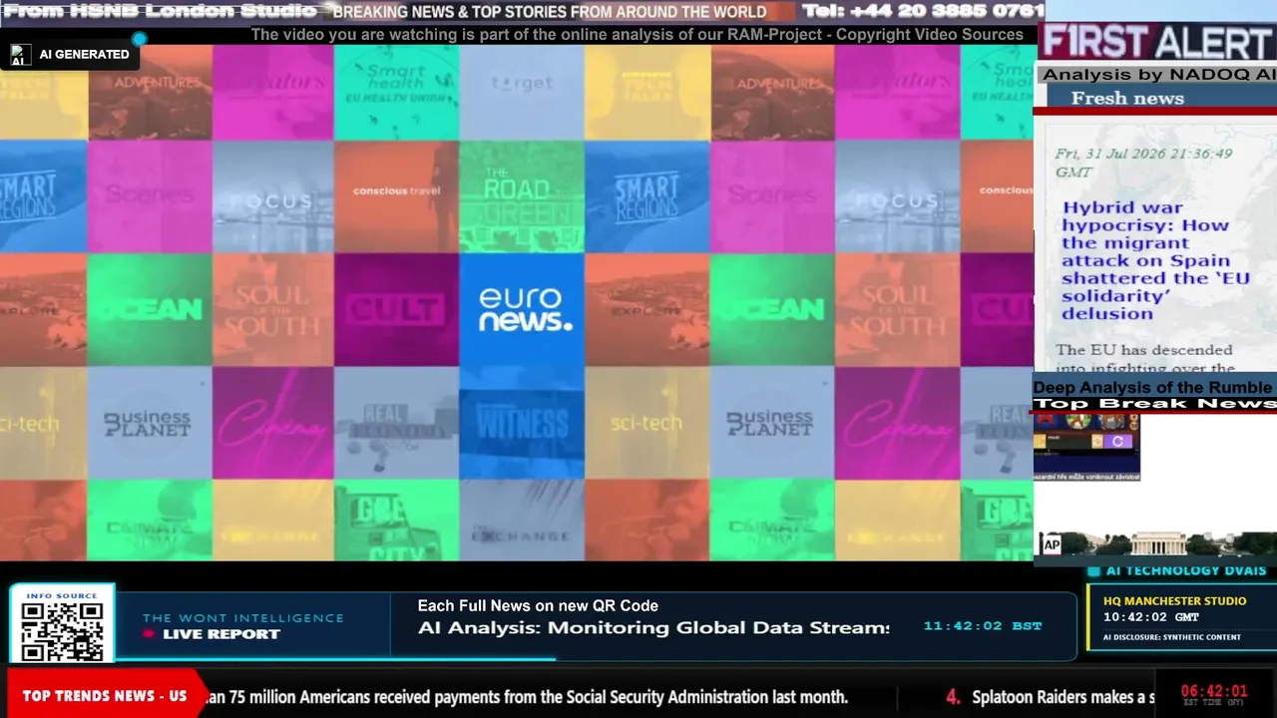This screenshot has height=718, width=1277.
Task: Click the 'INFO SOURCE' label above QR code
Action: tap(62, 595)
